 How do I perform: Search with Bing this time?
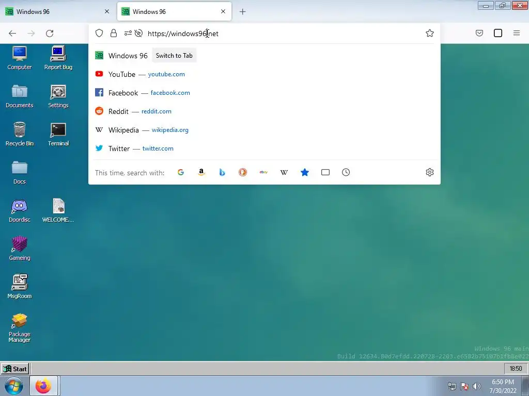(x=222, y=172)
